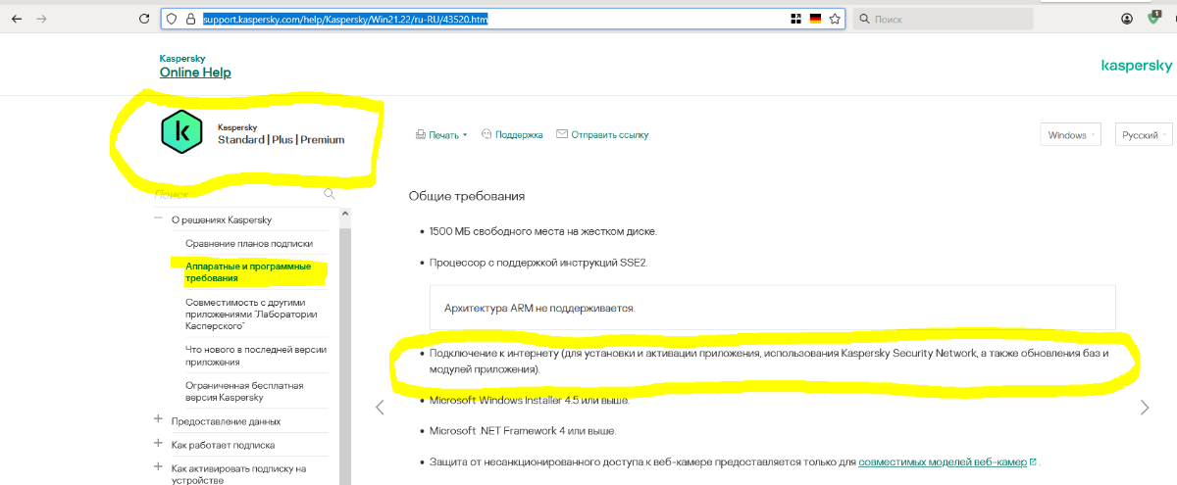The height and width of the screenshot is (485, 1177).
Task: Click the Общие требования heading
Action: click(467, 196)
